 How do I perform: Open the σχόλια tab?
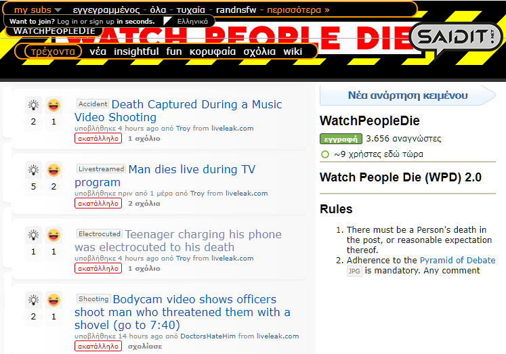click(259, 51)
